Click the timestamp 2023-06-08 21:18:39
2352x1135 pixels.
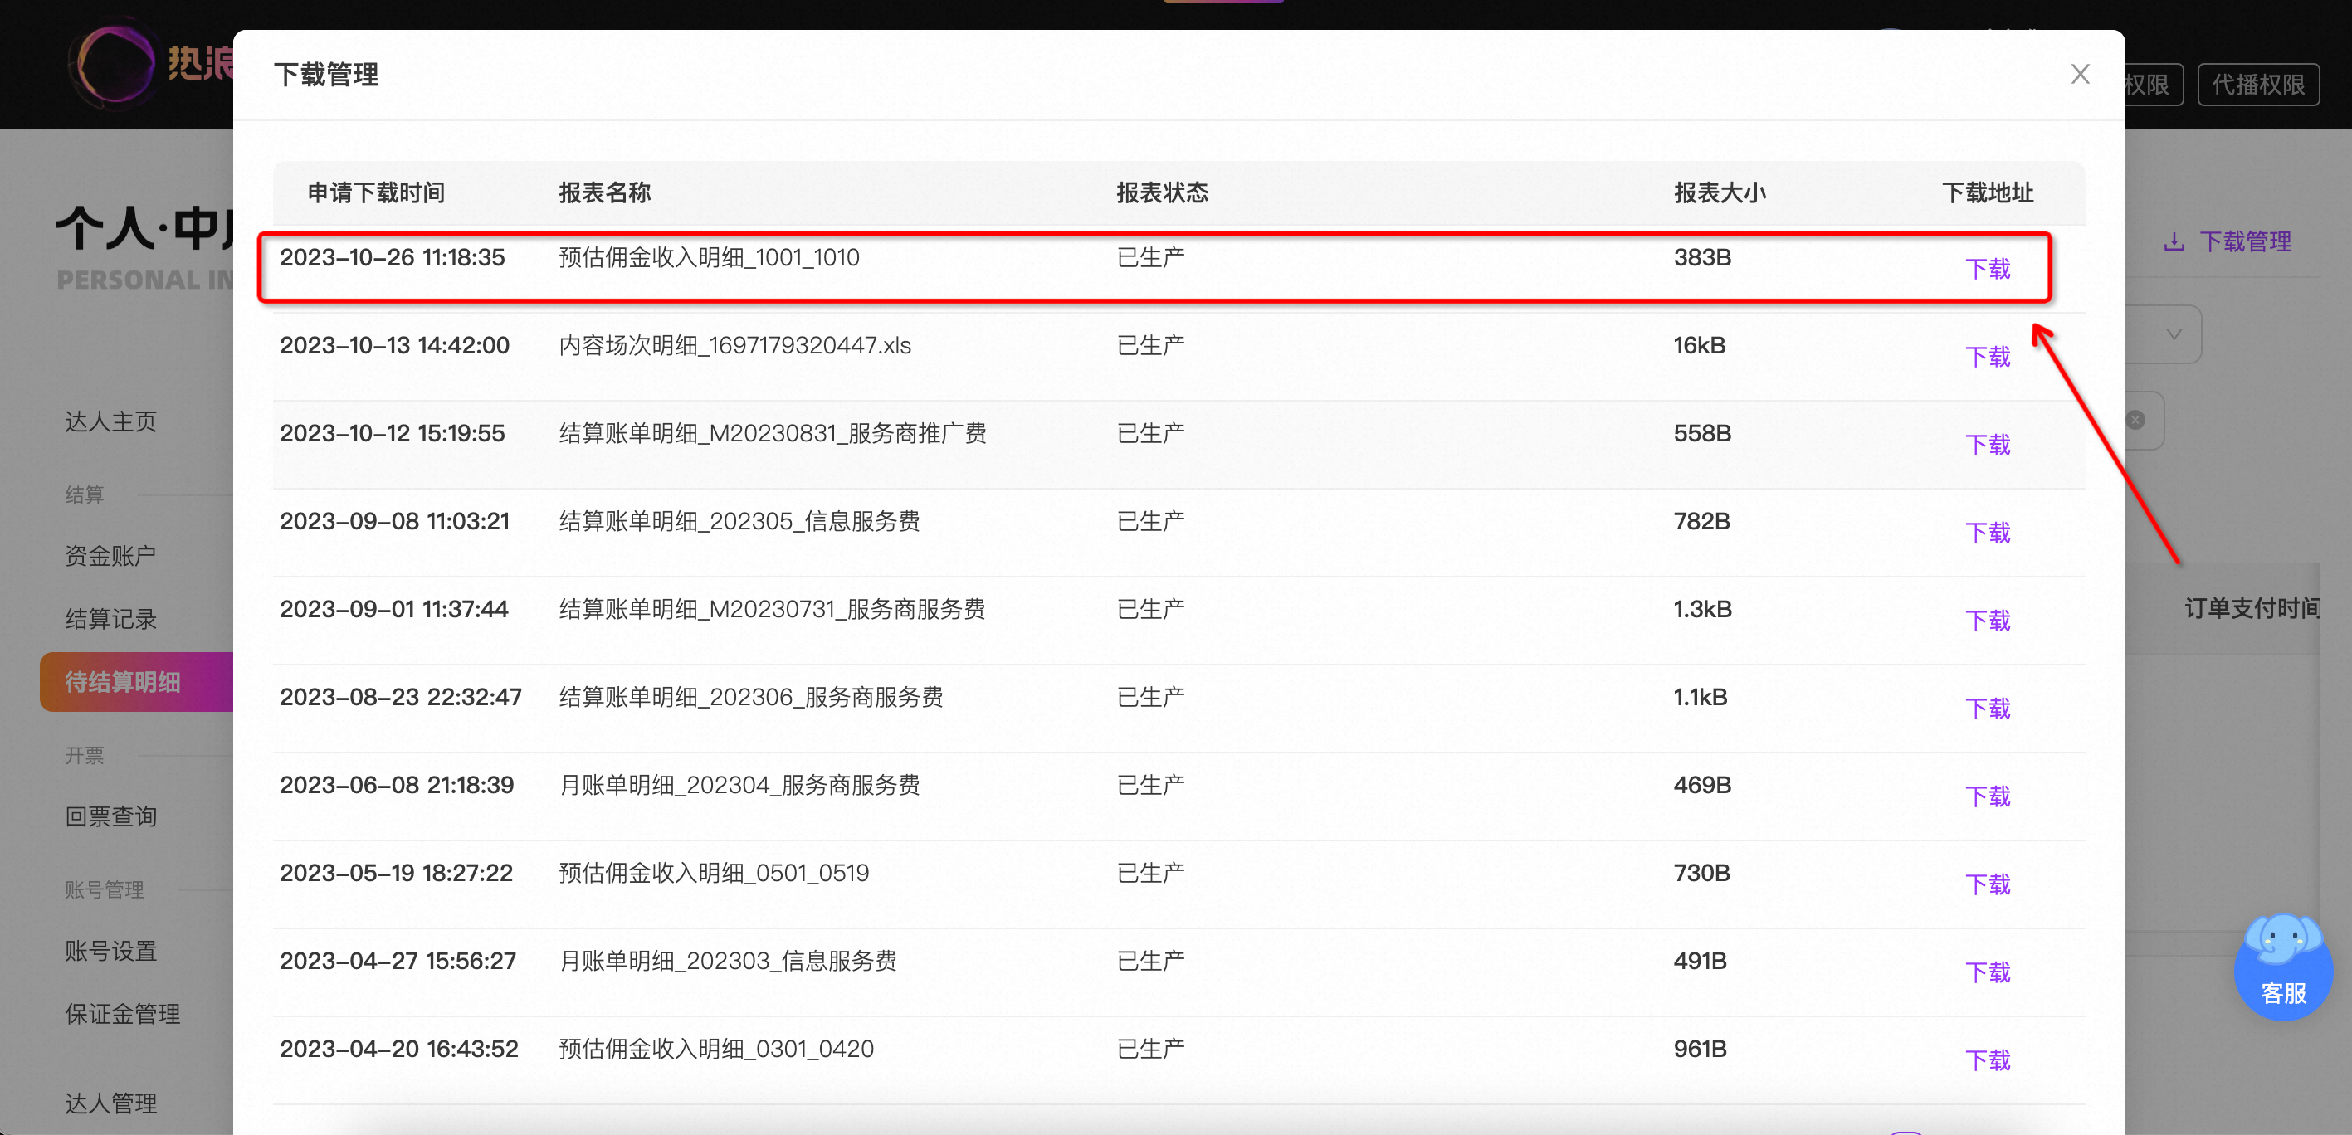pyautogui.click(x=398, y=785)
